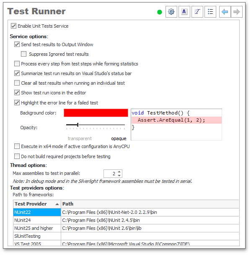Click the bulleted list icon
Viewport: 251px width, 255px height.
pyautogui.click(x=210, y=12)
